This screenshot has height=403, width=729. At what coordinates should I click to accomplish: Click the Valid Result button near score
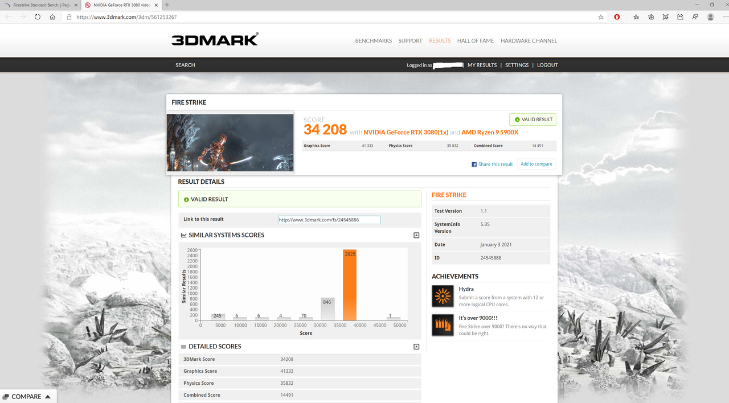533,120
